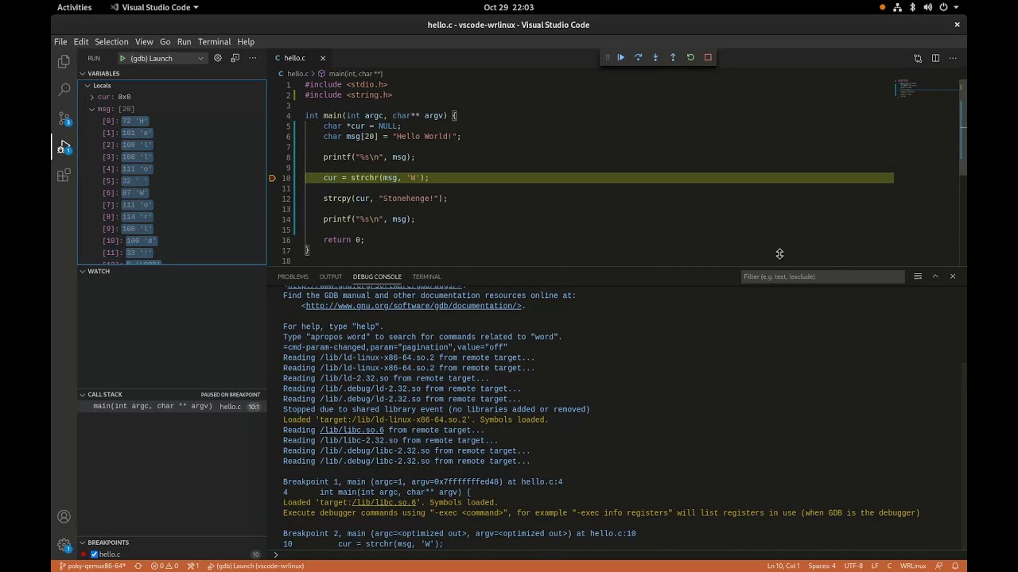Restart the debug session
Image resolution: width=1018 pixels, height=572 pixels.
coord(690,57)
